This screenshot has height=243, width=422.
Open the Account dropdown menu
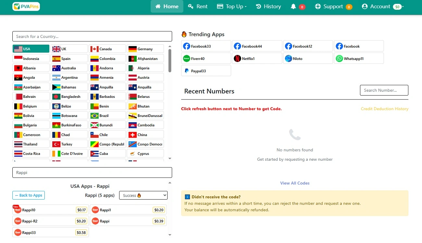383,6
